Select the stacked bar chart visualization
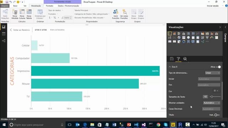The width and height of the screenshot is (228, 128). coord(170,33)
